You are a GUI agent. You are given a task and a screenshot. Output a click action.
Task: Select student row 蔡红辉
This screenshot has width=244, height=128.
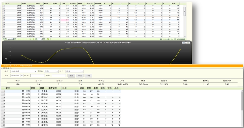point(61,100)
